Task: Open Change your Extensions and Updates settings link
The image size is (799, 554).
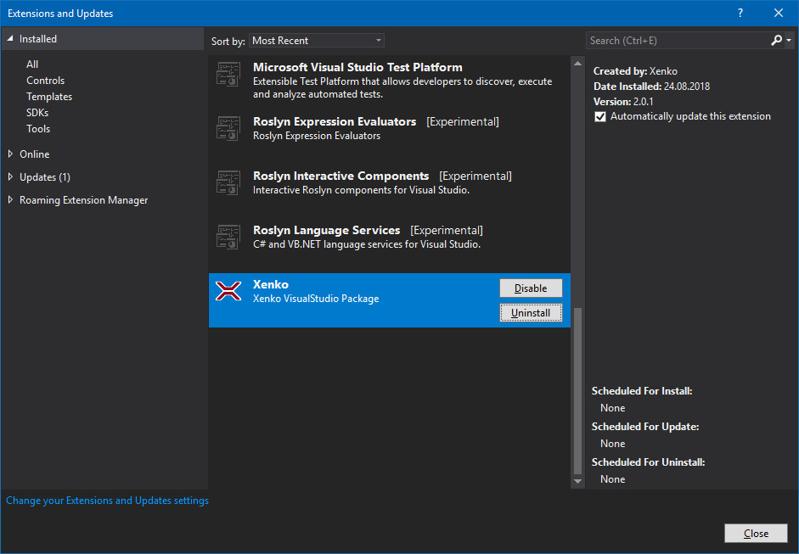Action: [x=107, y=501]
